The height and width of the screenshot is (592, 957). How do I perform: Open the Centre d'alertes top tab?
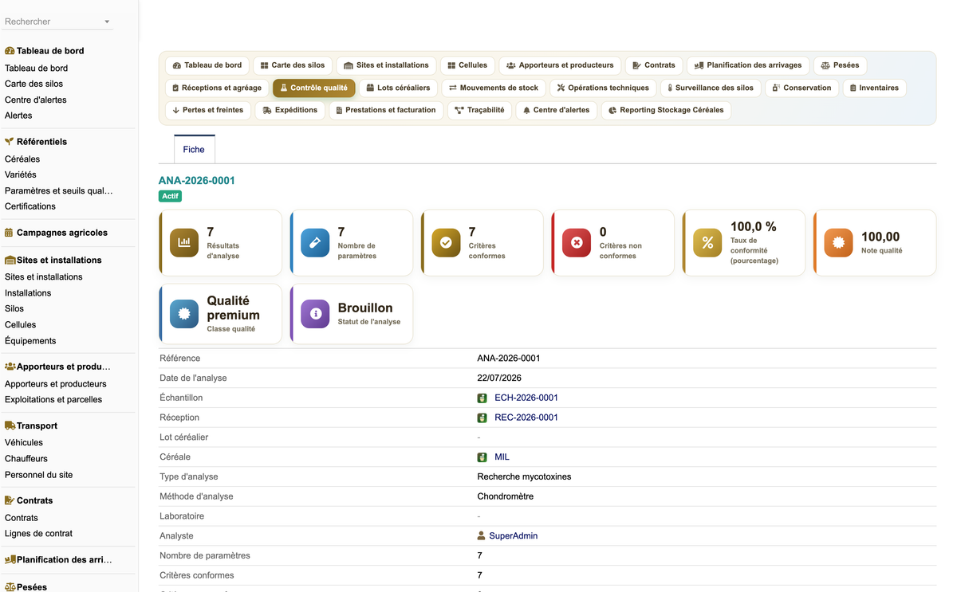click(x=557, y=110)
